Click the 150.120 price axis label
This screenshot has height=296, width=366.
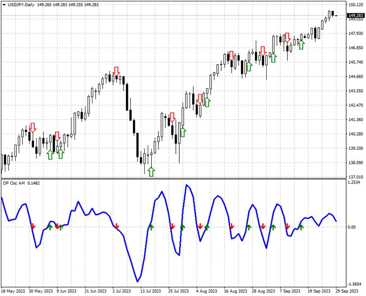(356, 4)
